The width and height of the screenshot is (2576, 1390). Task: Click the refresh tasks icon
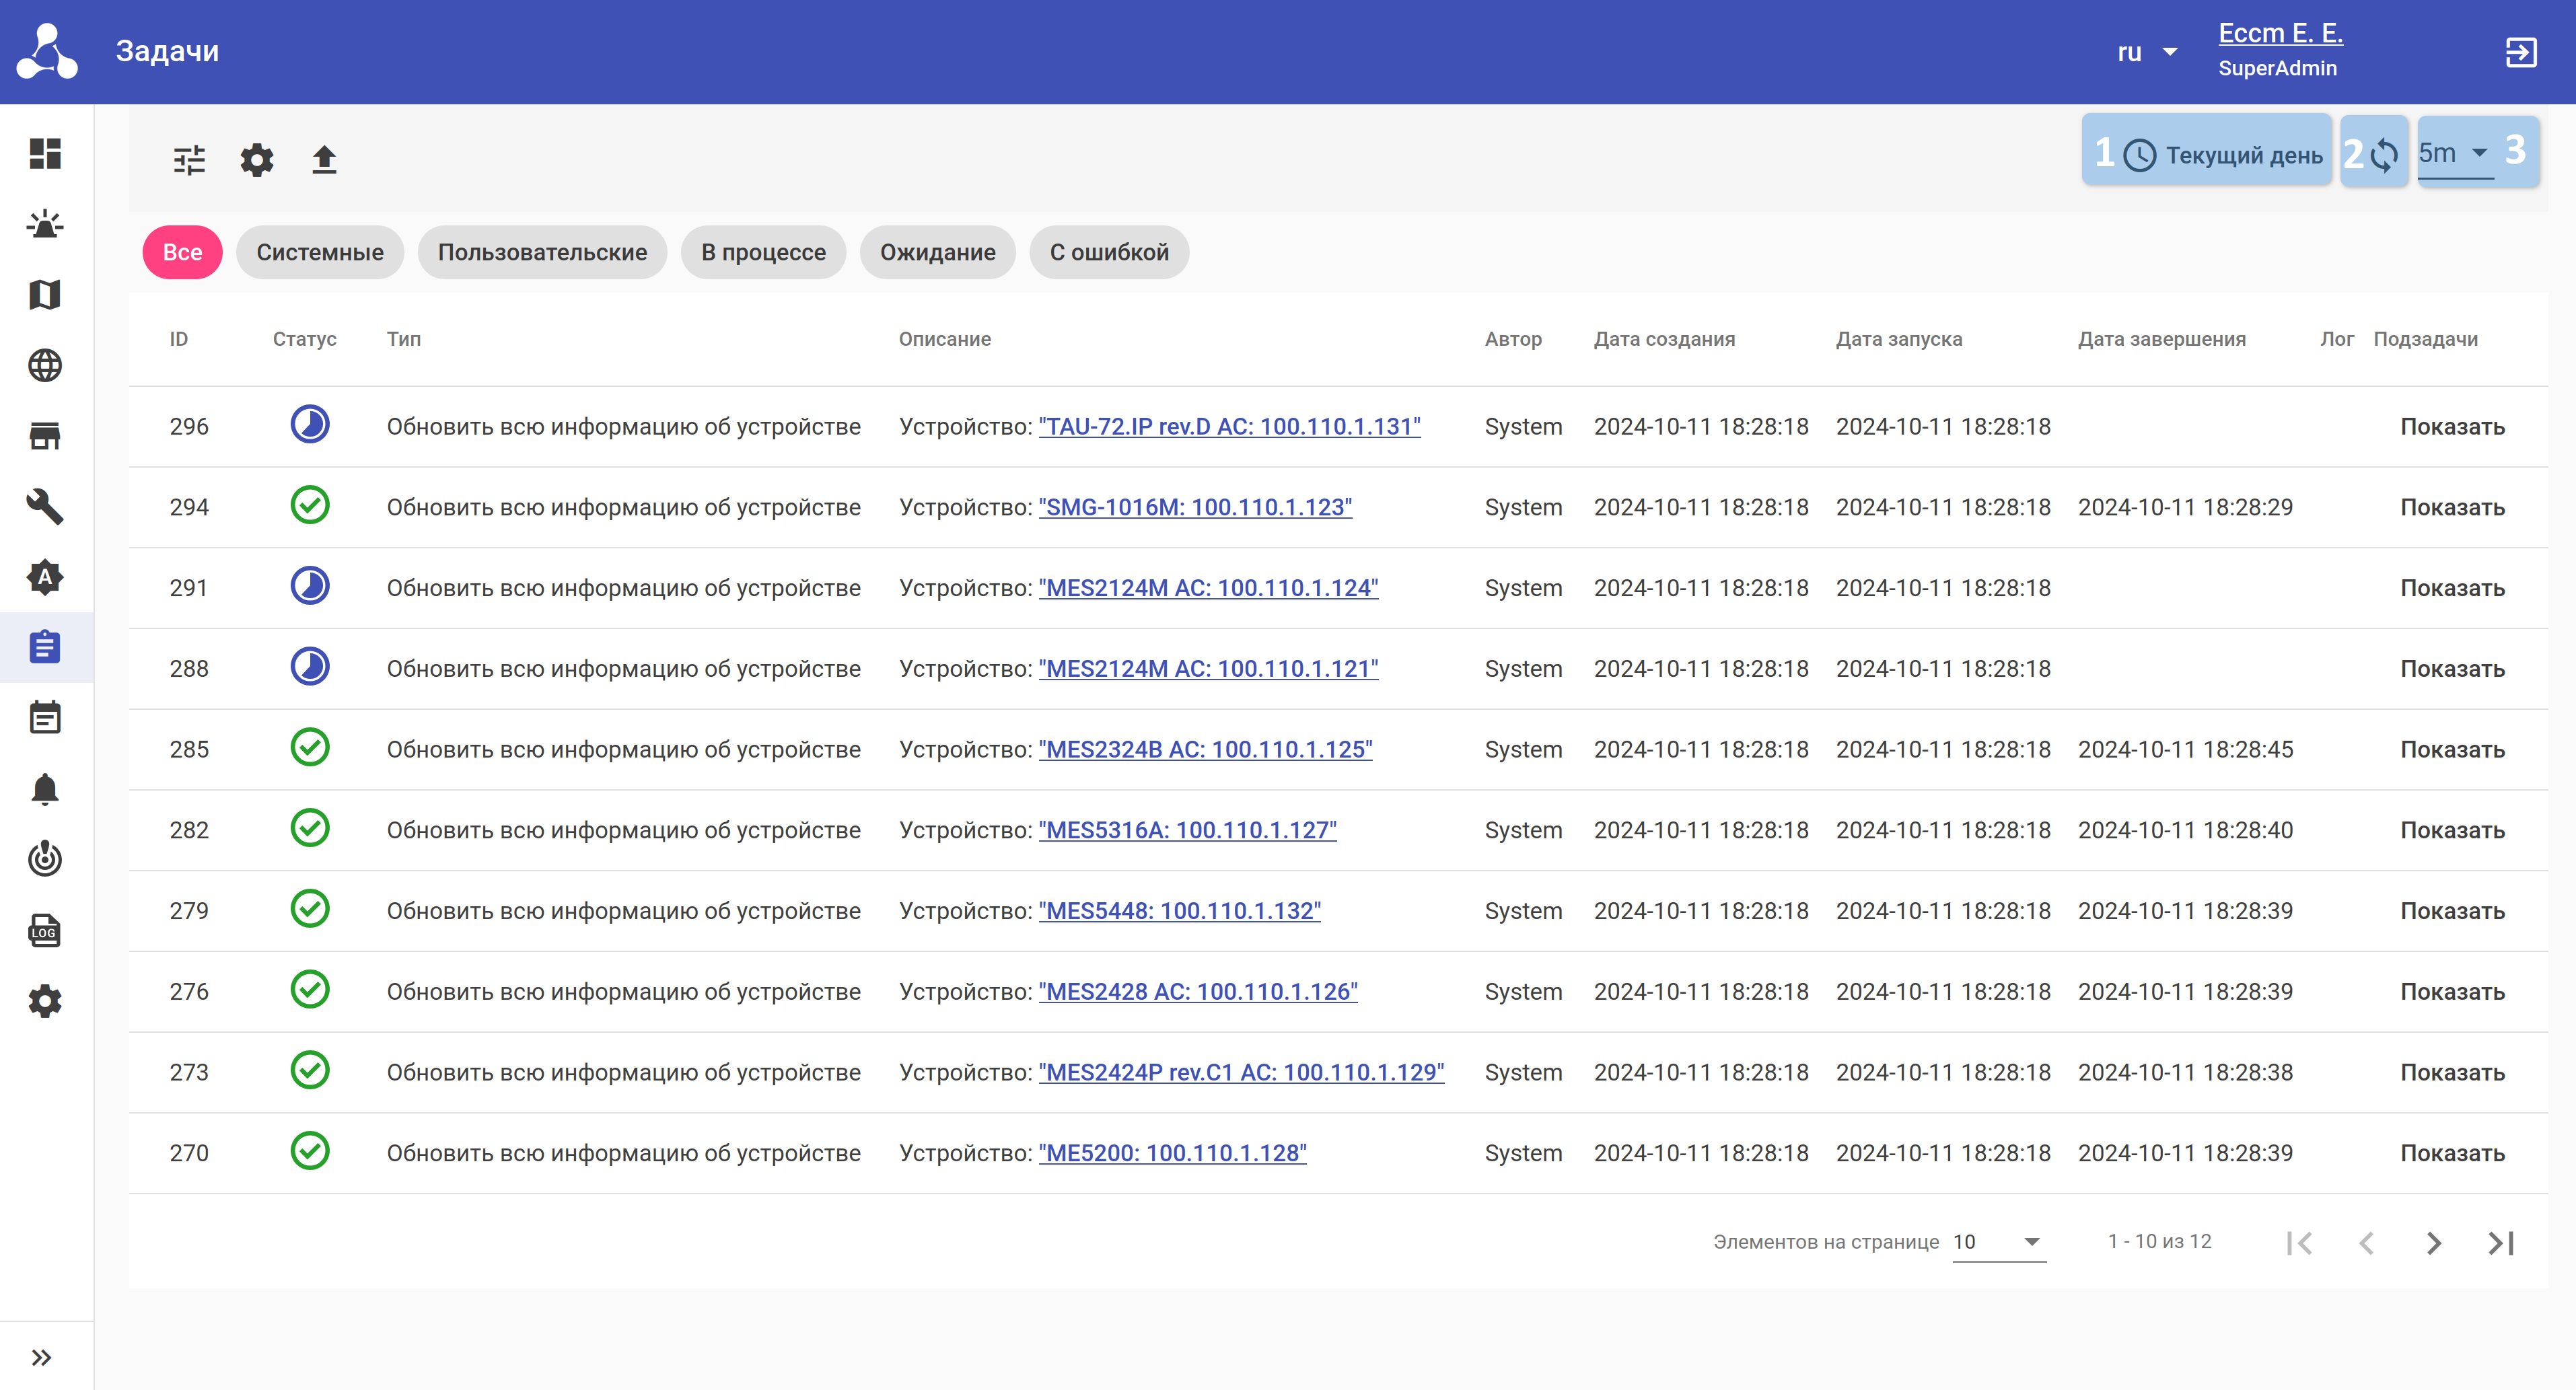(x=2384, y=155)
